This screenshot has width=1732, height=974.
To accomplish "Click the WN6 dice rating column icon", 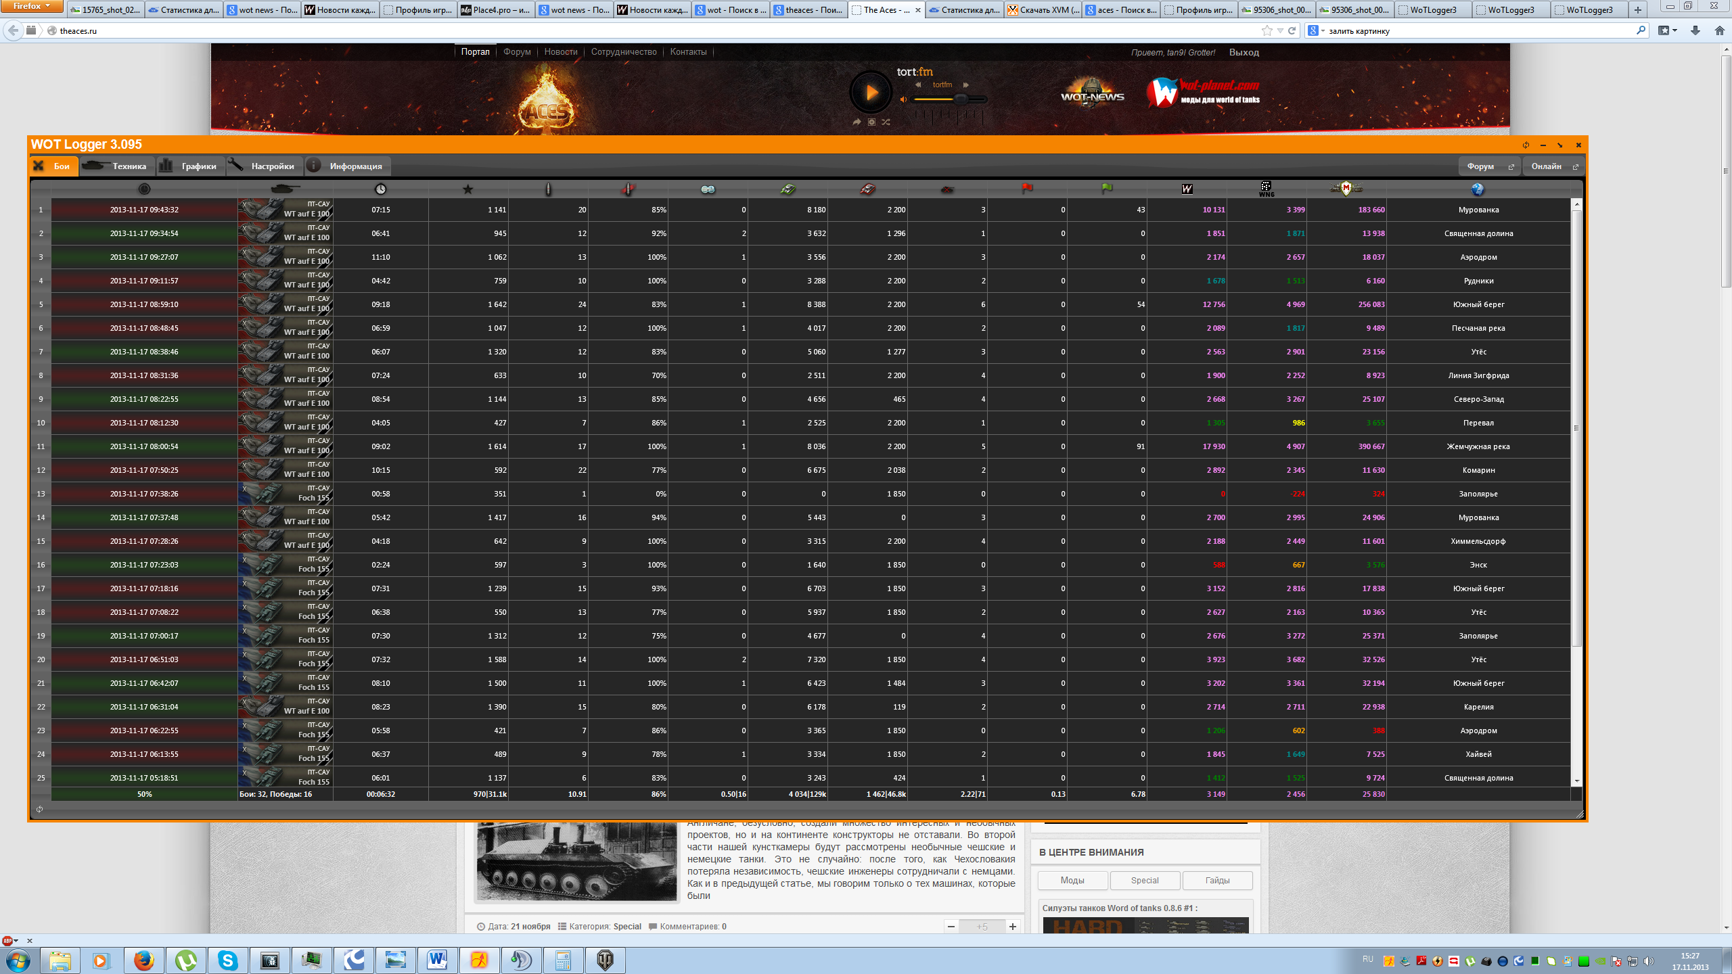I will tap(1266, 189).
